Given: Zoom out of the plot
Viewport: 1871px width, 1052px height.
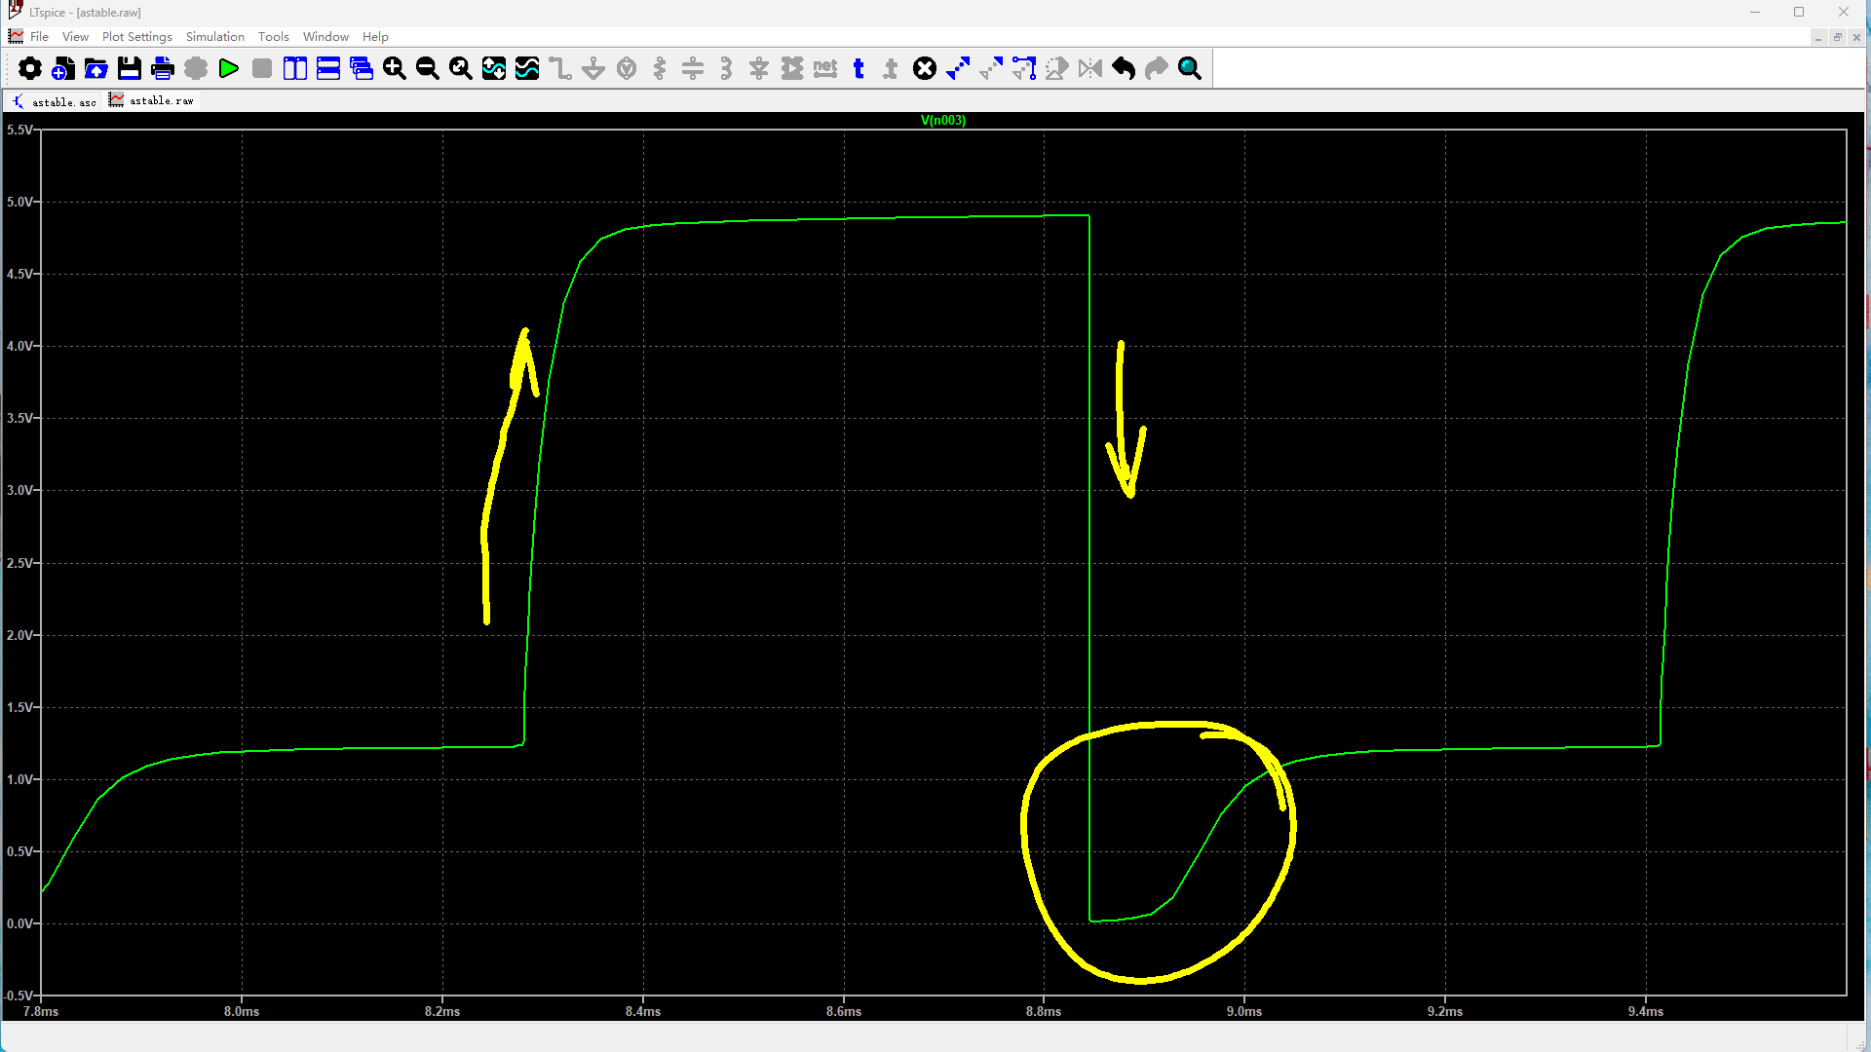Looking at the screenshot, I should point(428,68).
